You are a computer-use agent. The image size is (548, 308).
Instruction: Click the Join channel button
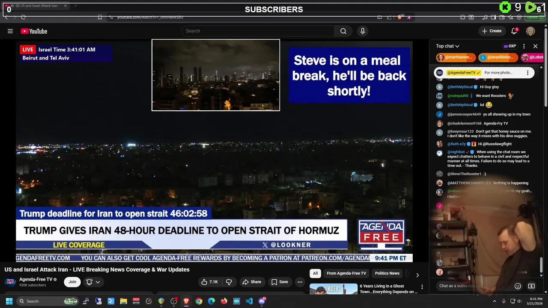pyautogui.click(x=72, y=282)
